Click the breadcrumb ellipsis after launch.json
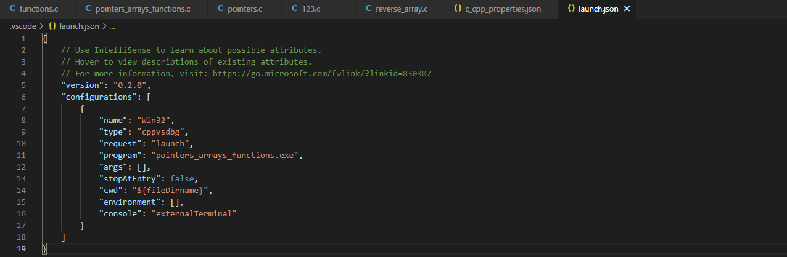 (x=112, y=26)
